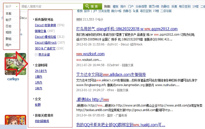Open hot search term 19楼 in top bar
The height and width of the screenshot is (129, 205).
tap(195, 6)
